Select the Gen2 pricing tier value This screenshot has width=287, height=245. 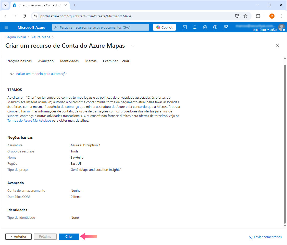[x=96, y=170]
